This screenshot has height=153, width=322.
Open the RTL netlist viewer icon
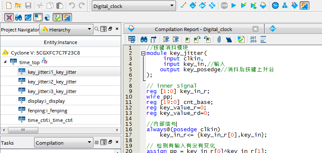tap(285, 5)
